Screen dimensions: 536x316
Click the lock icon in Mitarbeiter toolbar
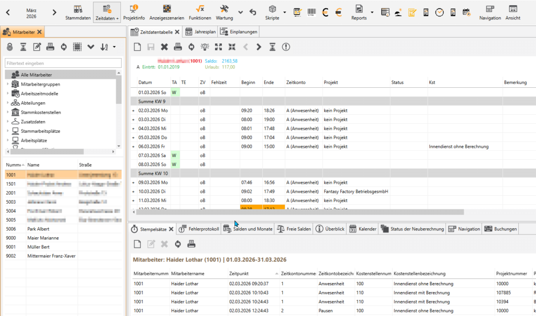tap(10, 47)
